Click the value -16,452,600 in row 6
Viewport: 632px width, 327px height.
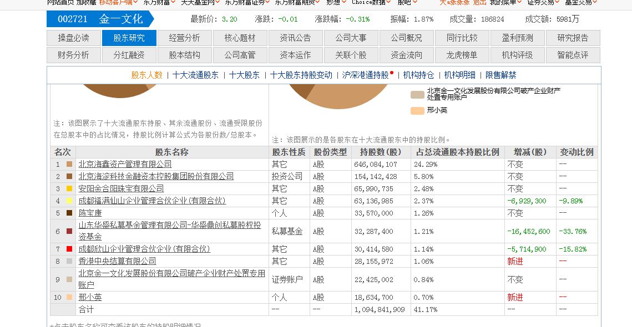point(528,232)
